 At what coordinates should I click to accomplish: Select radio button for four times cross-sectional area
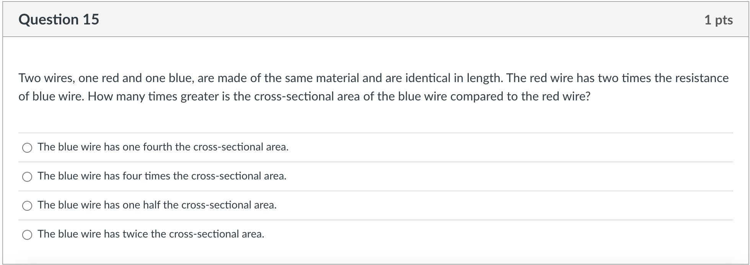27,176
